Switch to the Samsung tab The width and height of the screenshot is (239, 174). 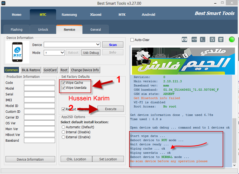tap(69, 15)
